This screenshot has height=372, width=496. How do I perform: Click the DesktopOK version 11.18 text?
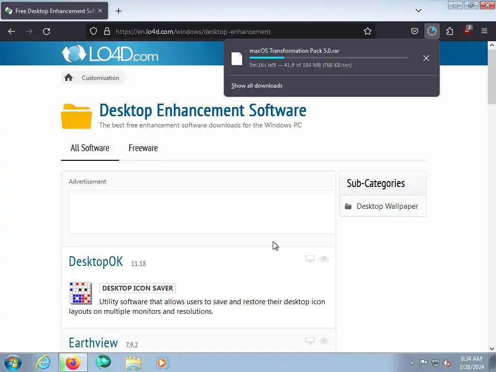tap(138, 263)
